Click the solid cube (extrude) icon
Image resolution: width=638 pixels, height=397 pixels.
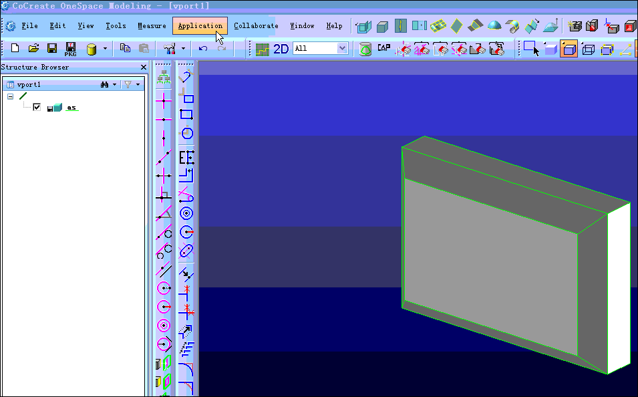click(x=383, y=27)
